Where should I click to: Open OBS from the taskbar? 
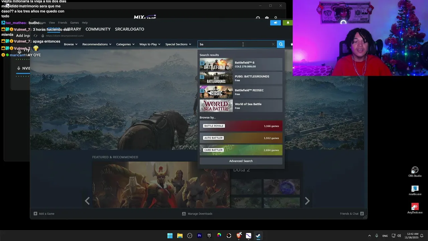[190, 236]
